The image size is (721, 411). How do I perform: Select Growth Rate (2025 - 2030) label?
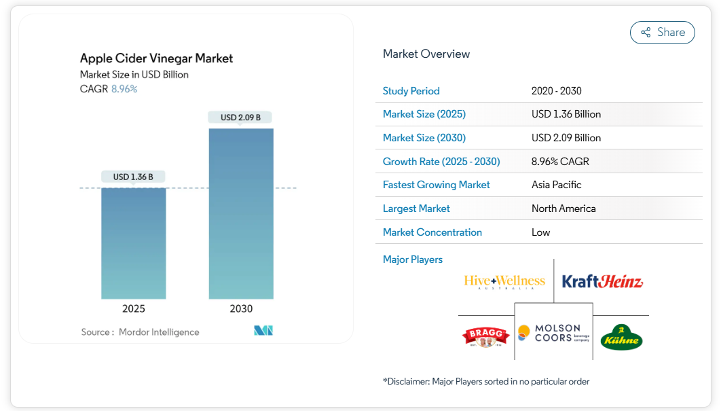click(x=441, y=162)
